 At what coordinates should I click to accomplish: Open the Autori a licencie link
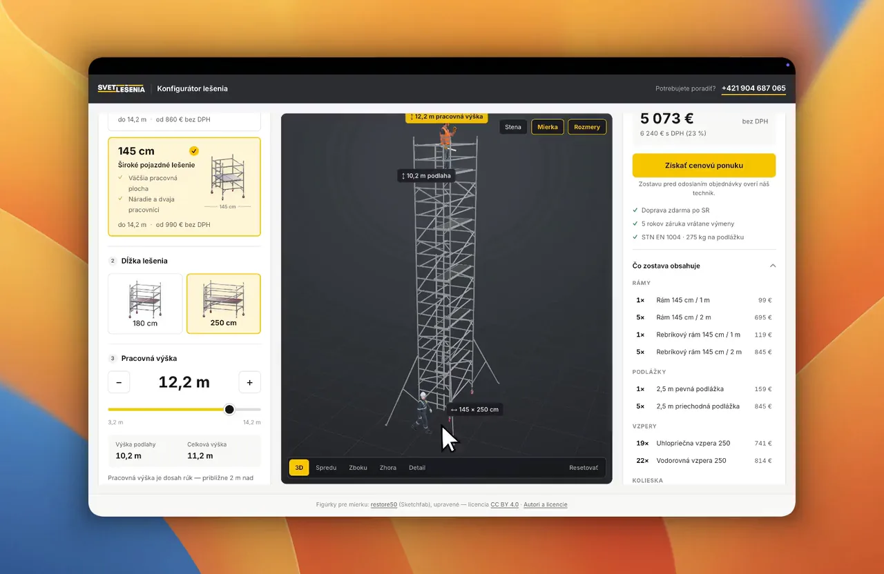(546, 505)
